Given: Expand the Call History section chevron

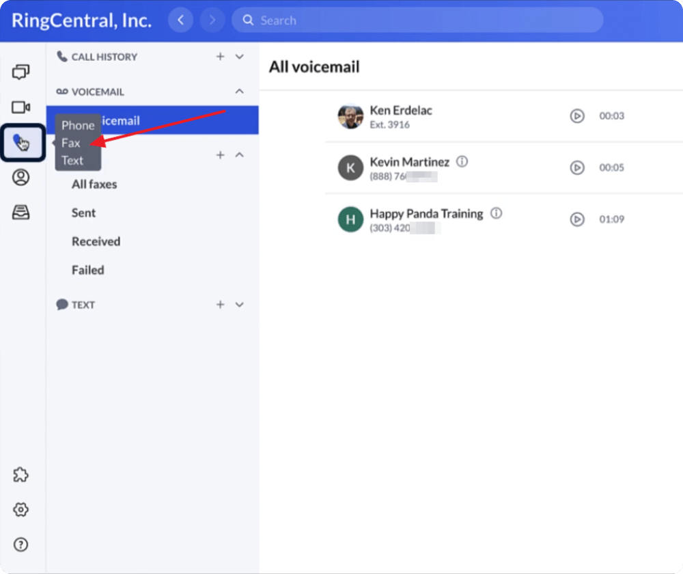Looking at the screenshot, I should tap(240, 57).
